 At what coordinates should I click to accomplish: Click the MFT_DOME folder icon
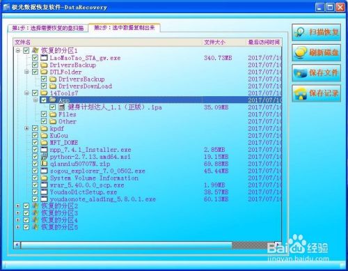coord(44,142)
